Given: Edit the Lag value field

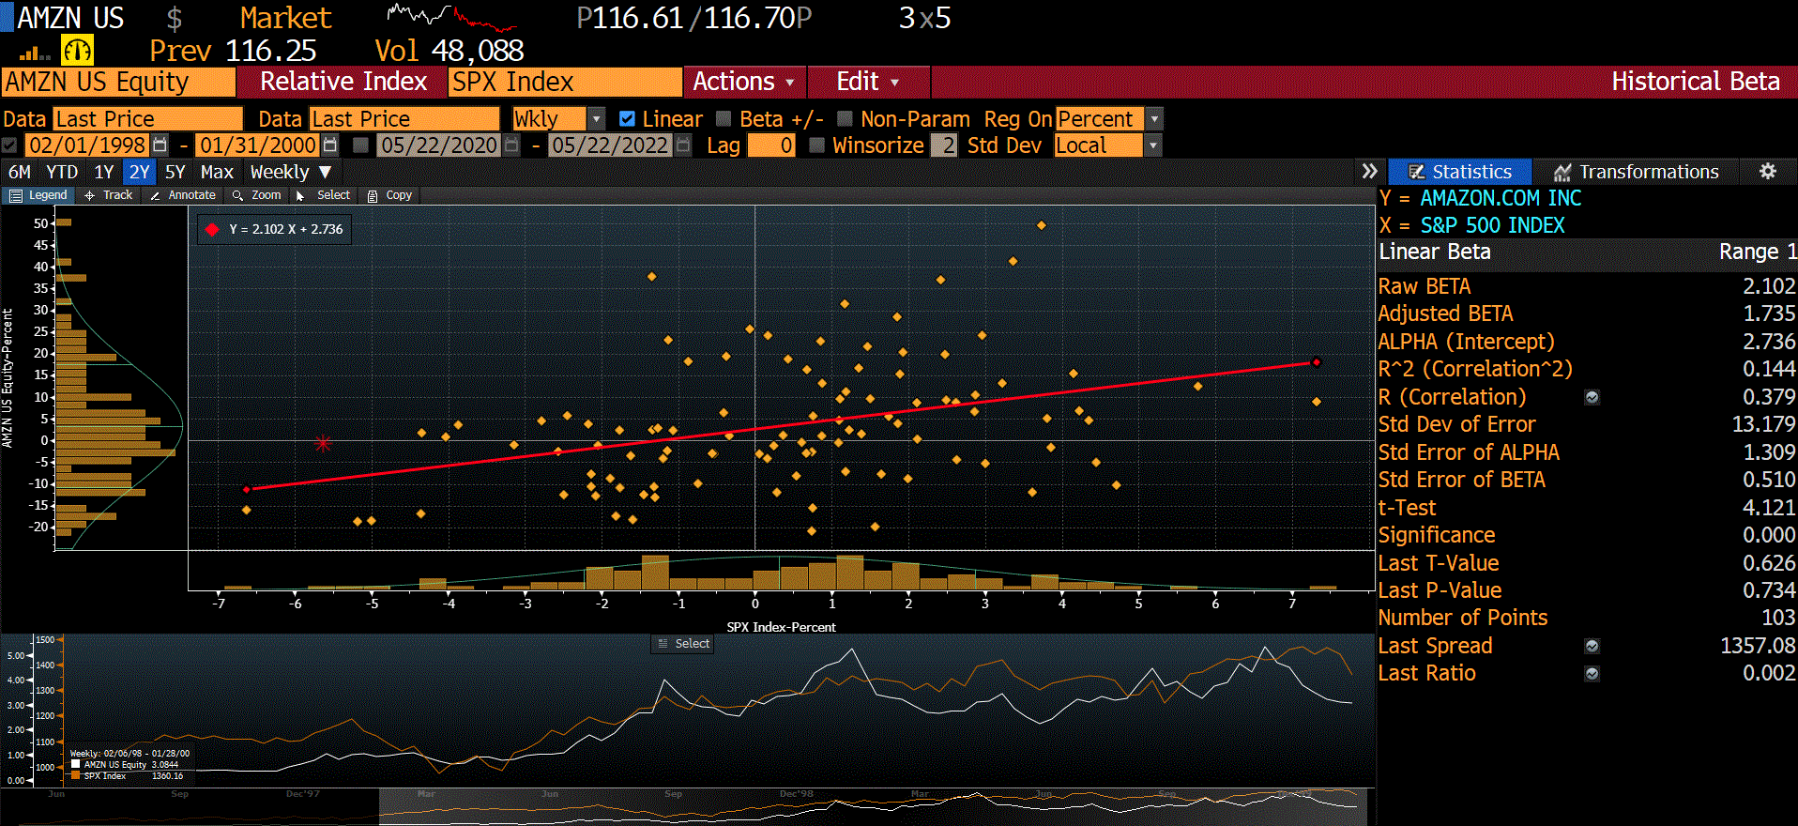Looking at the screenshot, I should (x=772, y=145).
